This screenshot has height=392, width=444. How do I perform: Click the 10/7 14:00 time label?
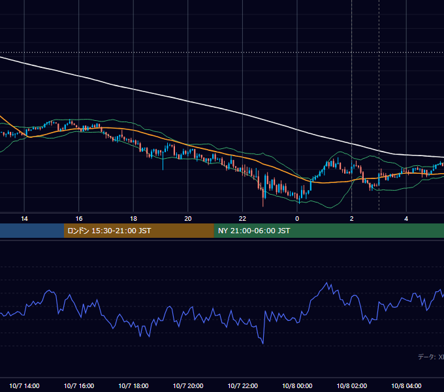pos(24,385)
